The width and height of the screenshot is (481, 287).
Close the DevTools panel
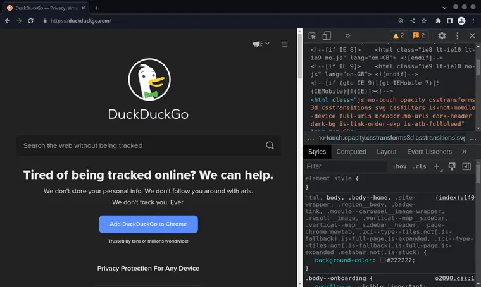472,35
